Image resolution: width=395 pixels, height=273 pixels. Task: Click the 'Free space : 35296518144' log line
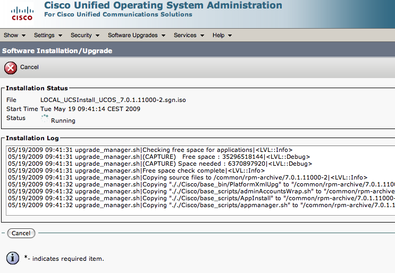tap(159, 157)
